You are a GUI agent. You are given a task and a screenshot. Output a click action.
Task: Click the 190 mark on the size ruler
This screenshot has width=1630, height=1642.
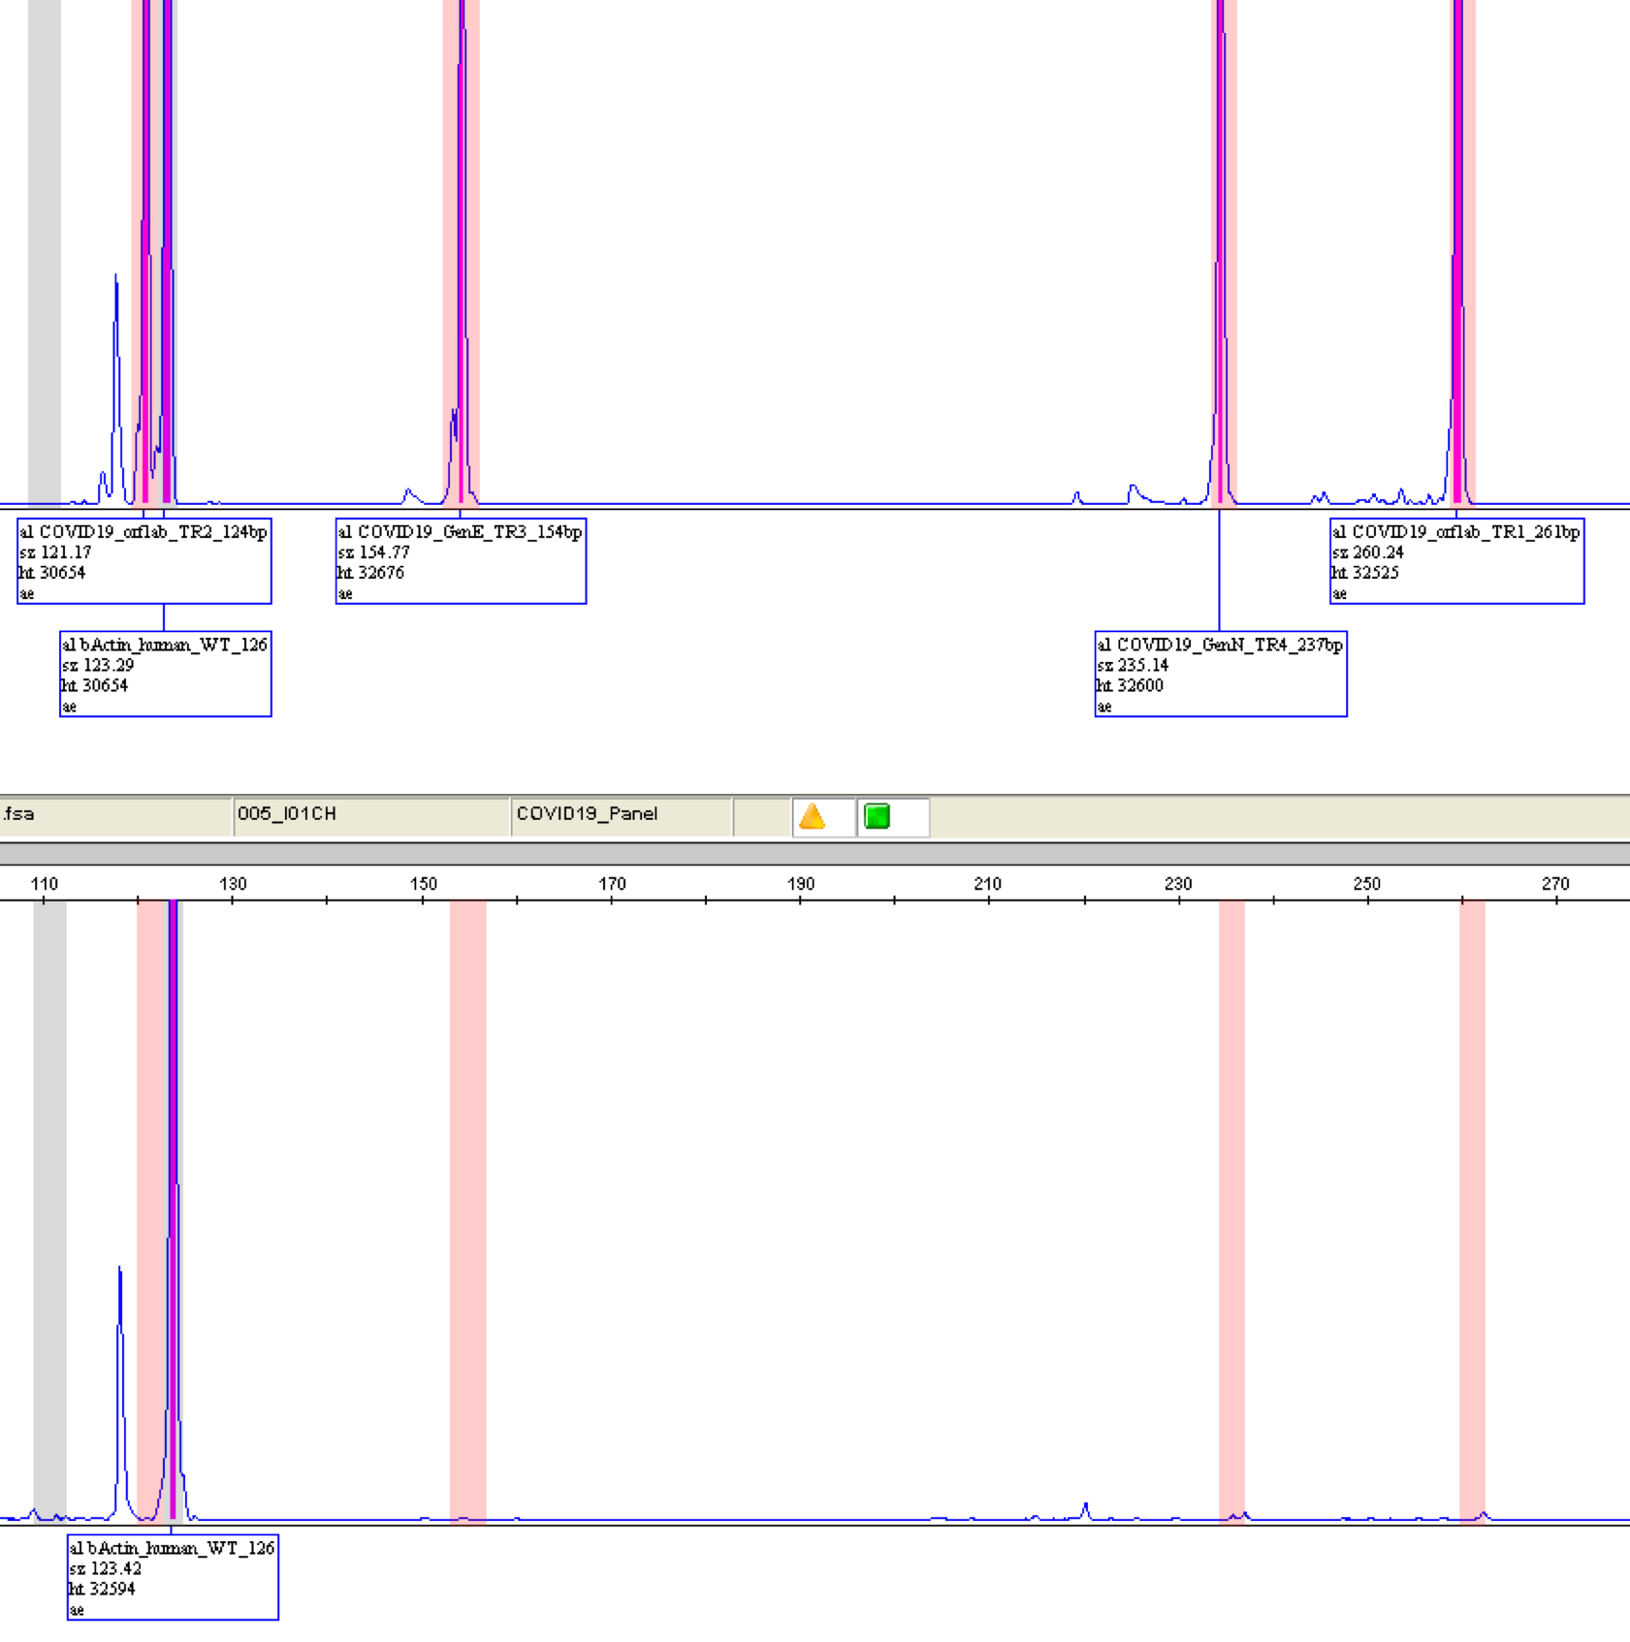(x=800, y=884)
